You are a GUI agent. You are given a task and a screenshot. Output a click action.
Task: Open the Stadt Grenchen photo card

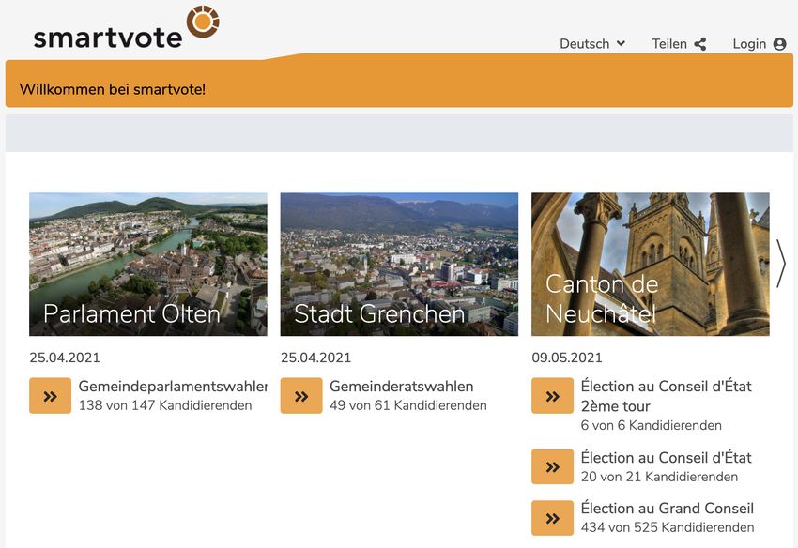pyautogui.click(x=399, y=264)
